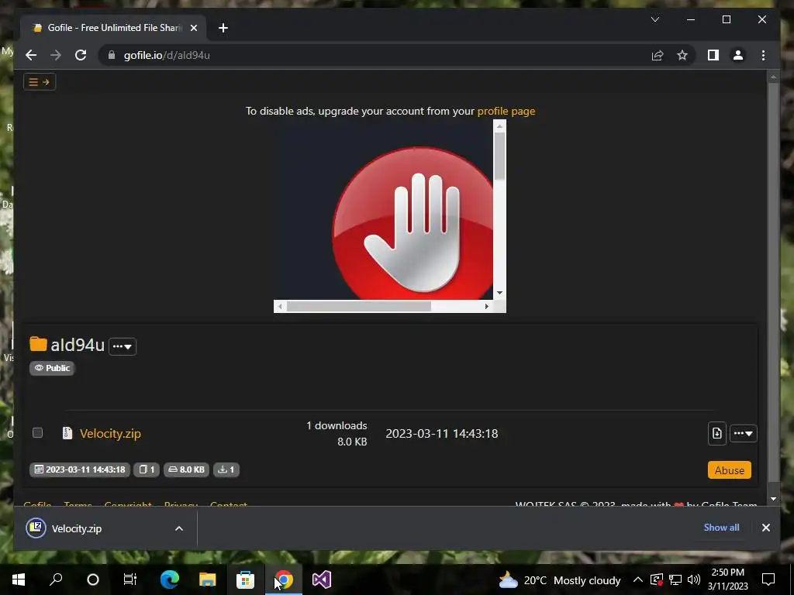Open the ald94u folder options dropdown
This screenshot has height=595, width=794.
(123, 346)
